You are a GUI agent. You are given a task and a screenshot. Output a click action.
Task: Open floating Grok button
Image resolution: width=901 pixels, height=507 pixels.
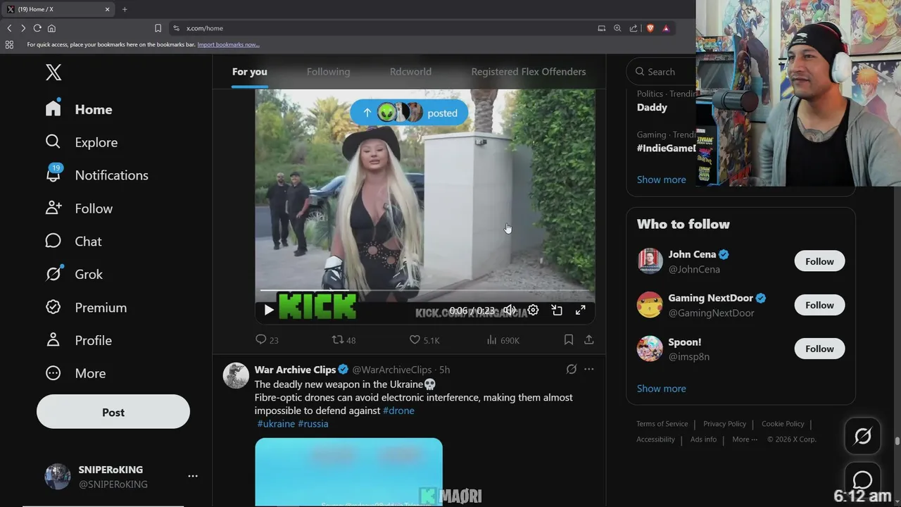862,437
